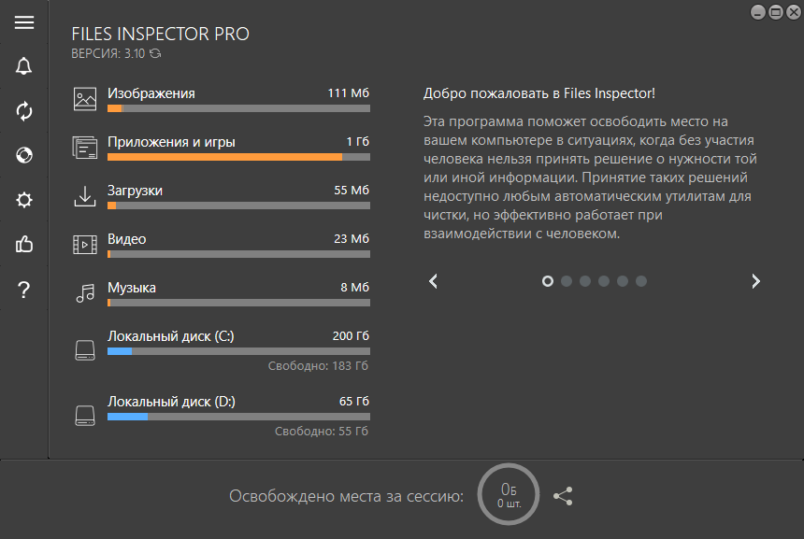
Task: Open the Изображения category
Action: [151, 93]
